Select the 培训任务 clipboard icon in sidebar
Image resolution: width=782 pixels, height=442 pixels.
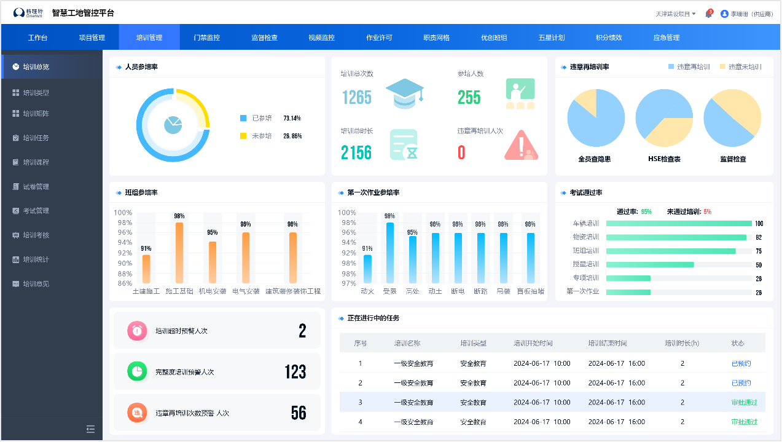[17, 138]
